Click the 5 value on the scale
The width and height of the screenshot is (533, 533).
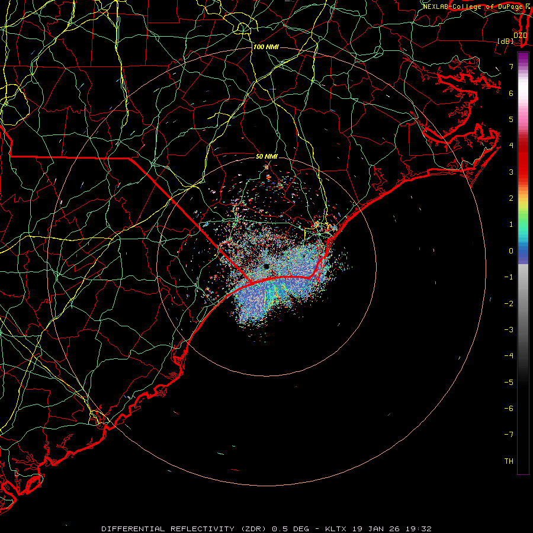pos(511,119)
